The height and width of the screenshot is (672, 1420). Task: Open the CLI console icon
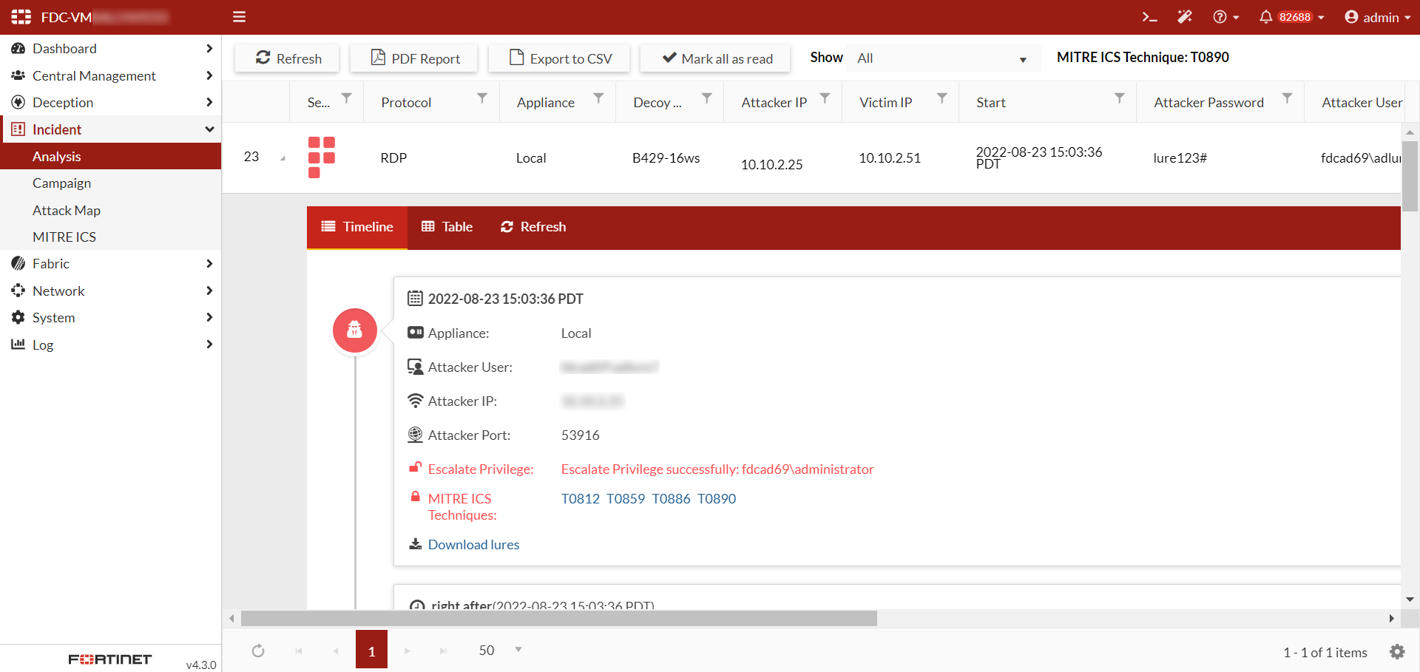tap(1149, 17)
